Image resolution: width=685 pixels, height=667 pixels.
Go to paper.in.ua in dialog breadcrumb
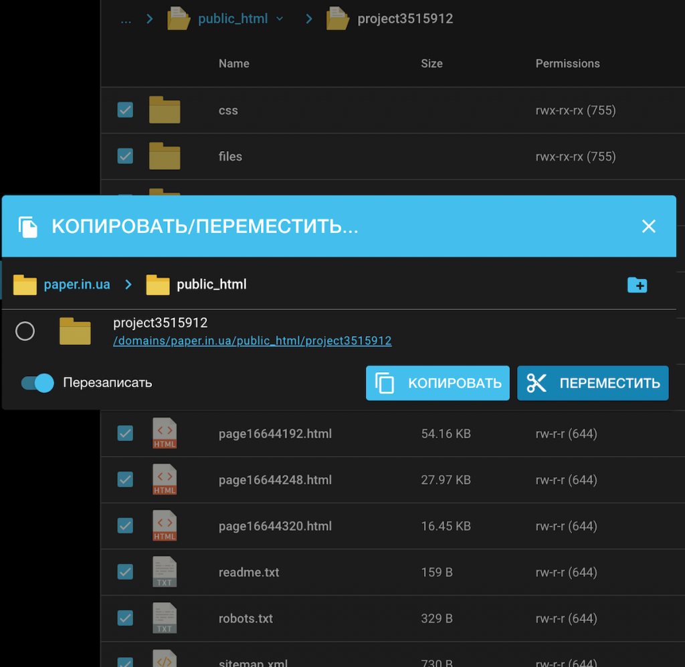click(x=76, y=284)
